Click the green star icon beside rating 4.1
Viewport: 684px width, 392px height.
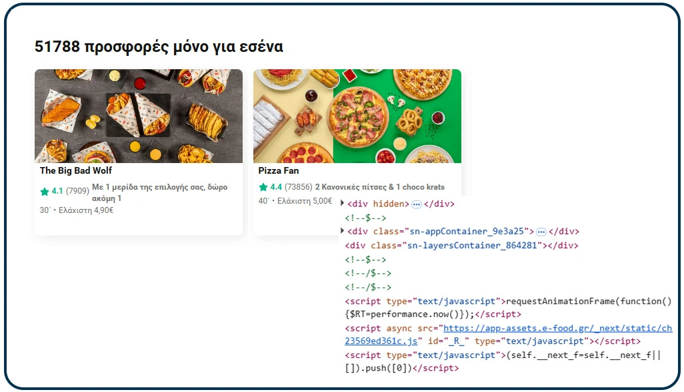45,192
